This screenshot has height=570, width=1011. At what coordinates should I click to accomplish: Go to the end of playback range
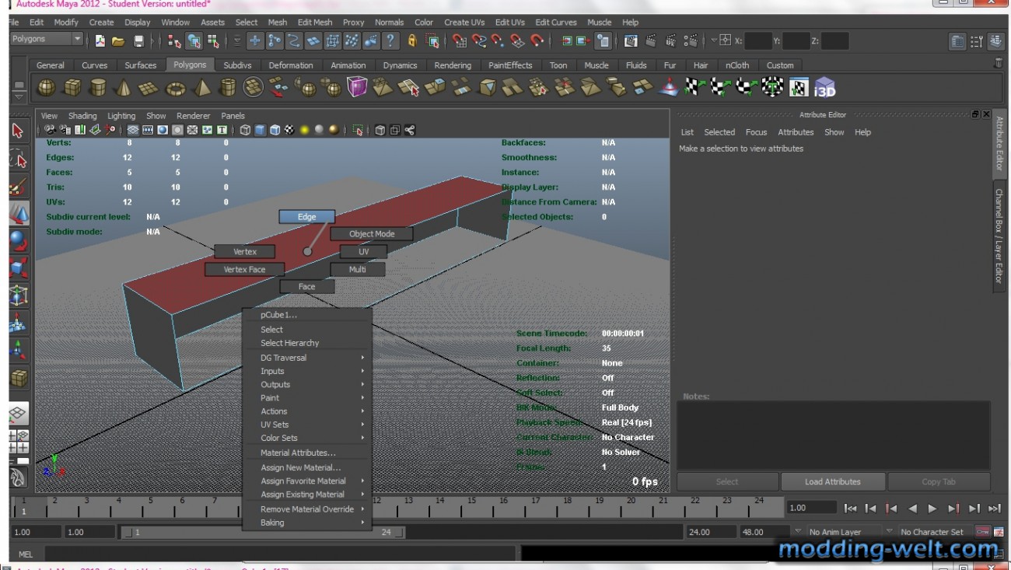(x=995, y=509)
